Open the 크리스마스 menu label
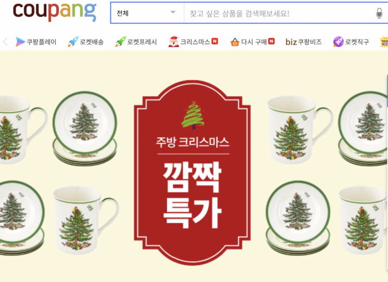 pos(195,42)
